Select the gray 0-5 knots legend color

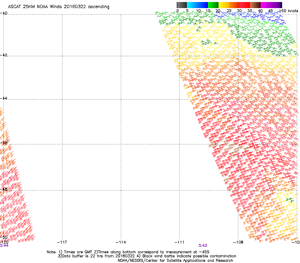[182, 5]
